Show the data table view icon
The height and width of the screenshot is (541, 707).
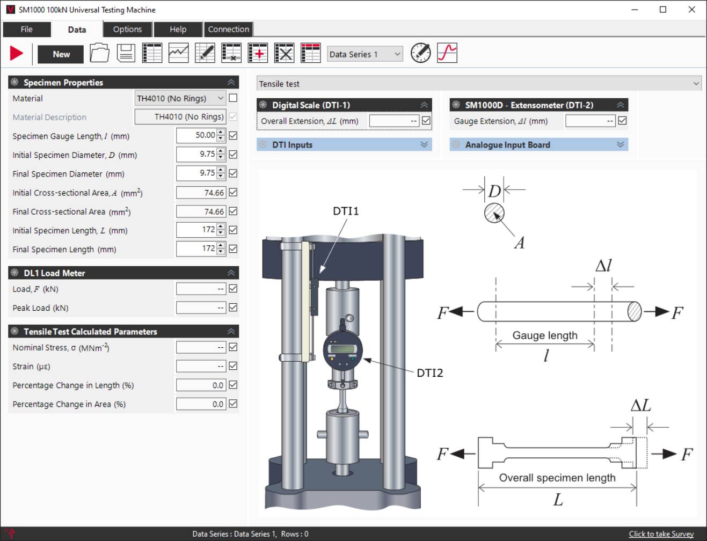click(x=152, y=53)
